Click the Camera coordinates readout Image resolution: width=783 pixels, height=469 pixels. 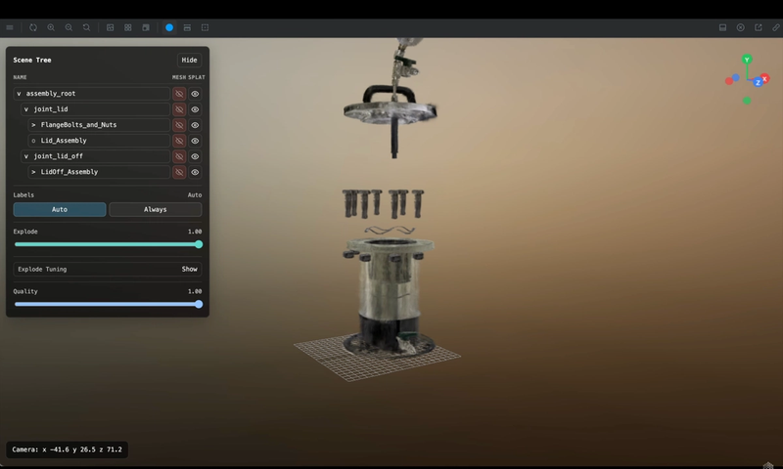point(67,449)
